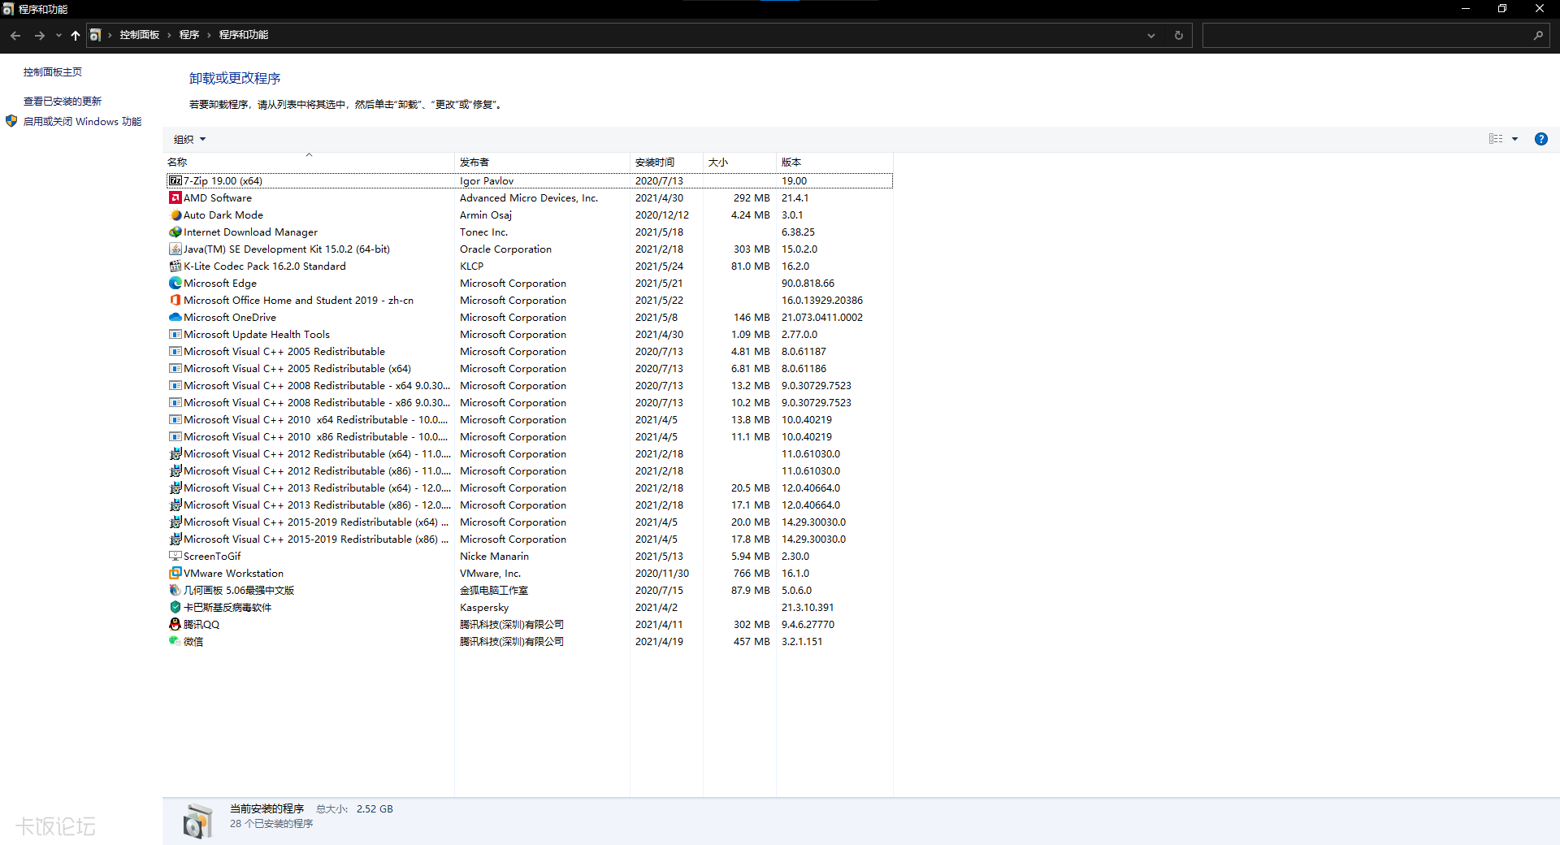Select Microsoft Visual C++ 2010 x86 Redistributable row

pyautogui.click(x=530, y=437)
